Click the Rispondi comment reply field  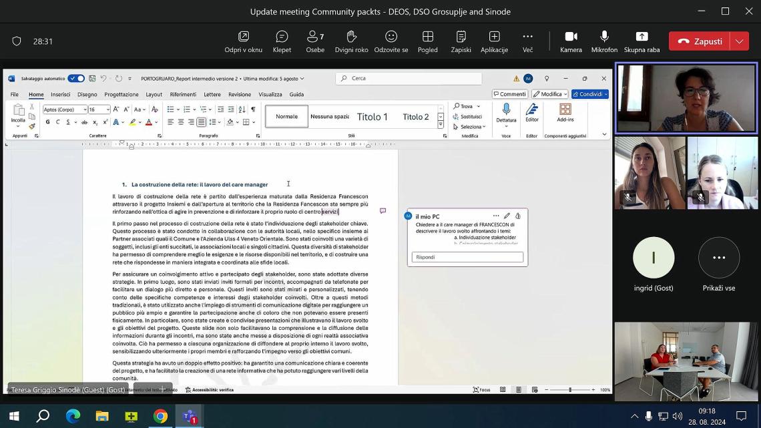(467, 257)
